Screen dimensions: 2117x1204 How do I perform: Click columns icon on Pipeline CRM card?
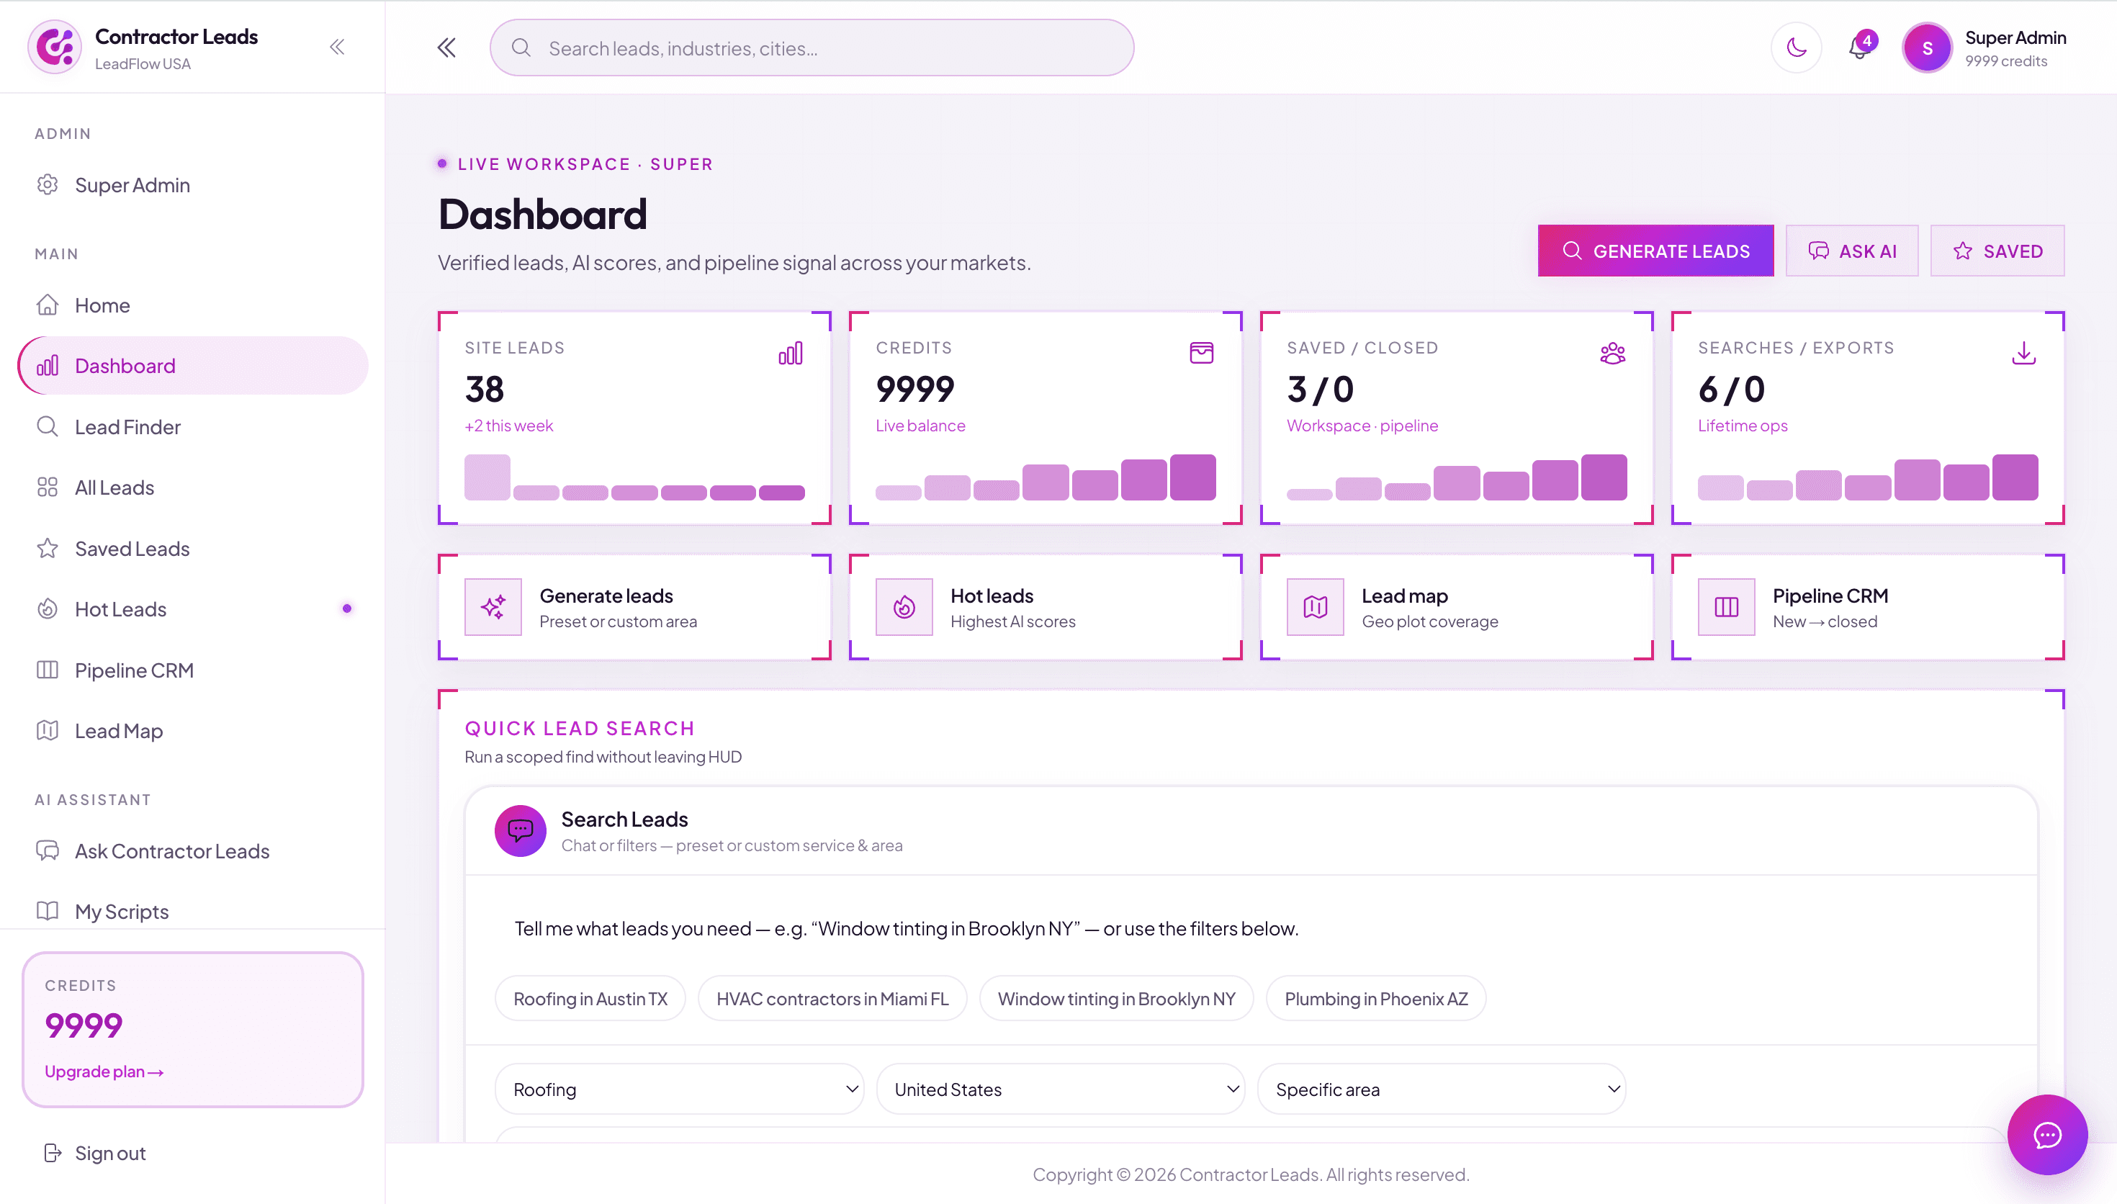(1726, 607)
